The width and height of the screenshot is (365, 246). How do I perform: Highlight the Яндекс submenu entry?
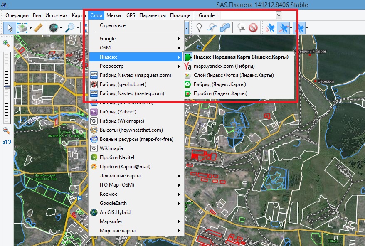136,57
